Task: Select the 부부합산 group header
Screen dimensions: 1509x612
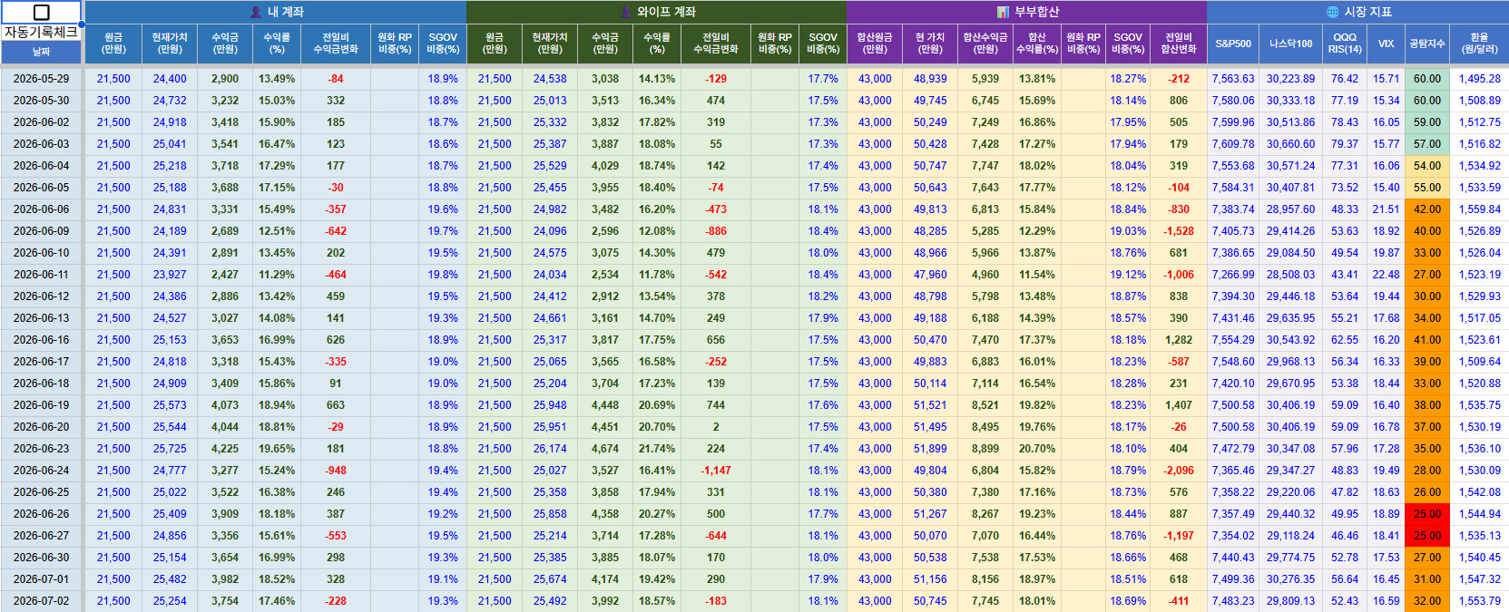Action: [x=1026, y=12]
